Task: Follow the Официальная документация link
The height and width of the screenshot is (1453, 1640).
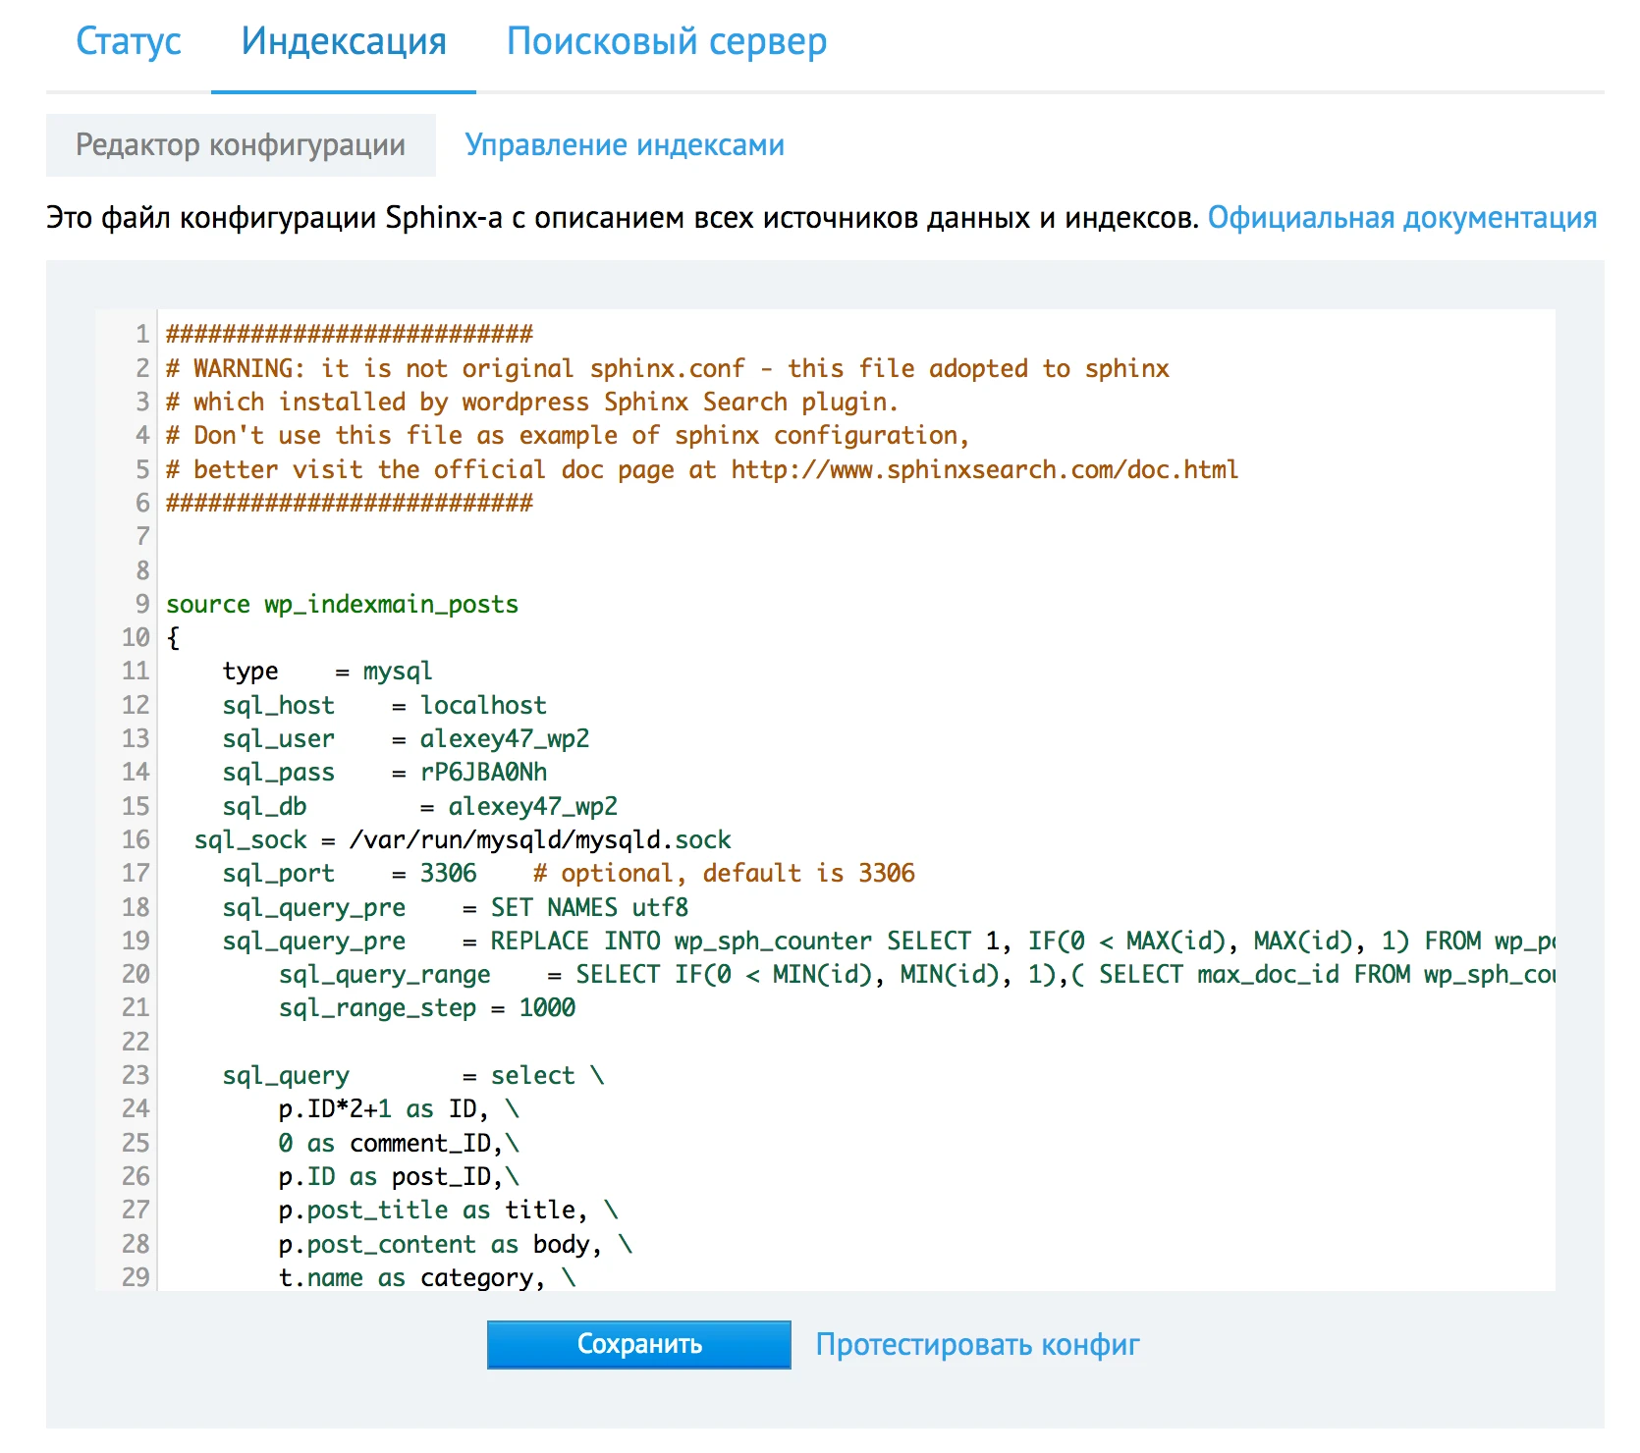Action: coord(1401,217)
